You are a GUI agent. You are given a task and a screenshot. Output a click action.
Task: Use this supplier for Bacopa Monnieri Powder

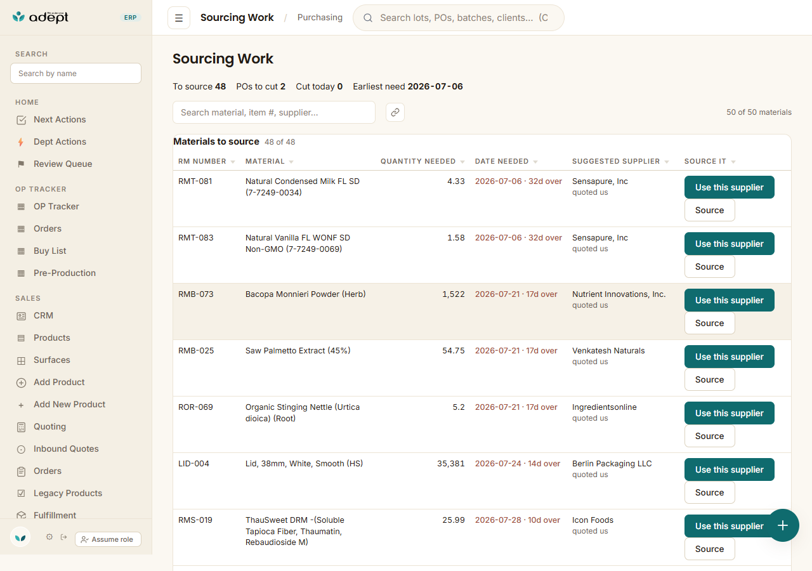[729, 300]
